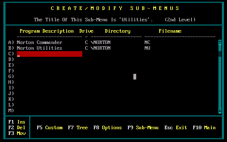The height and width of the screenshot is (142, 227).
Task: Click the B) row label
Action: tap(11, 48)
